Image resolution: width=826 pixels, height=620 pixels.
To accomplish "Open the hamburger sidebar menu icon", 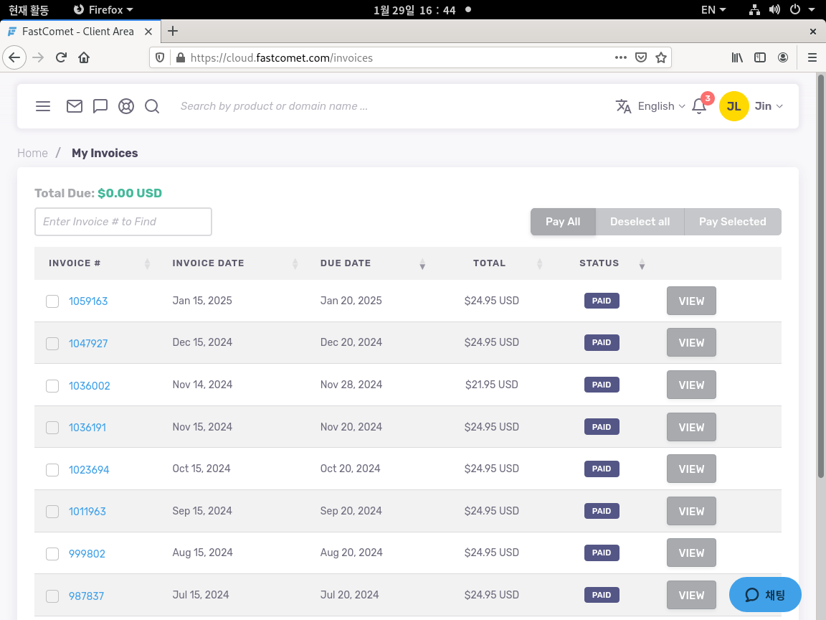I will click(x=43, y=106).
